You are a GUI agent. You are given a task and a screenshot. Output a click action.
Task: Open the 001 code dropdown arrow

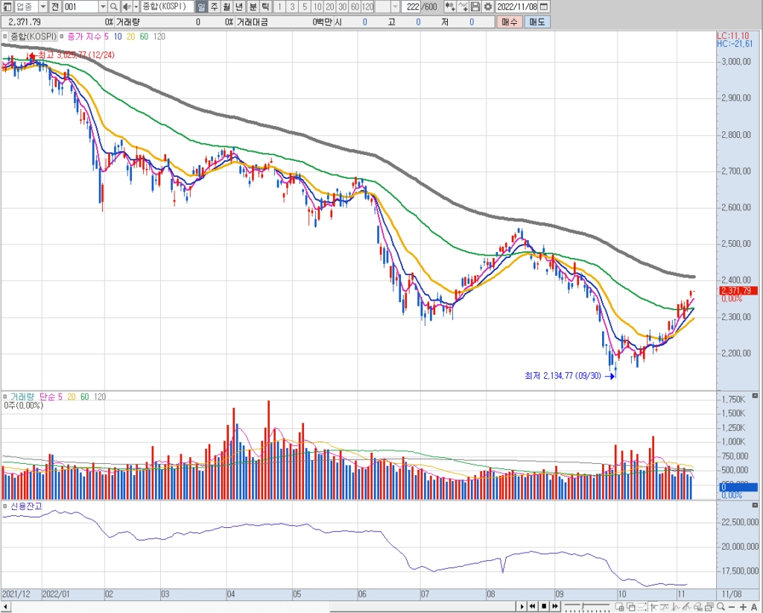[103, 7]
